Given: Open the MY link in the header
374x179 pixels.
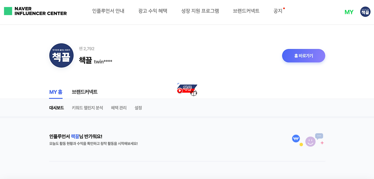Looking at the screenshot, I should [x=349, y=12].
